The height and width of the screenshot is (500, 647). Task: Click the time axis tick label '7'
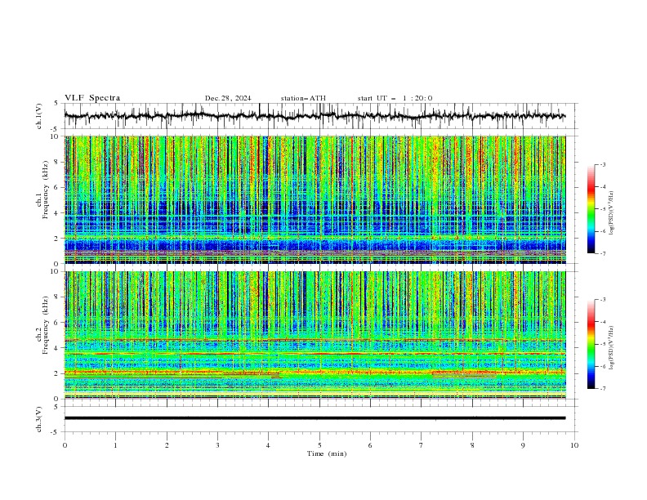pyautogui.click(x=422, y=445)
